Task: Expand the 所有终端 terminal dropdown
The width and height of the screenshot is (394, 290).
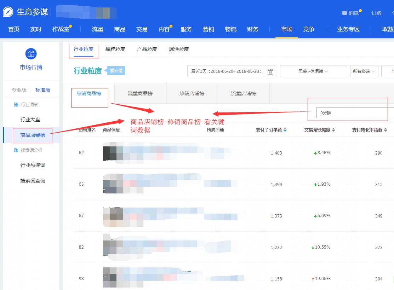Action: (364, 71)
